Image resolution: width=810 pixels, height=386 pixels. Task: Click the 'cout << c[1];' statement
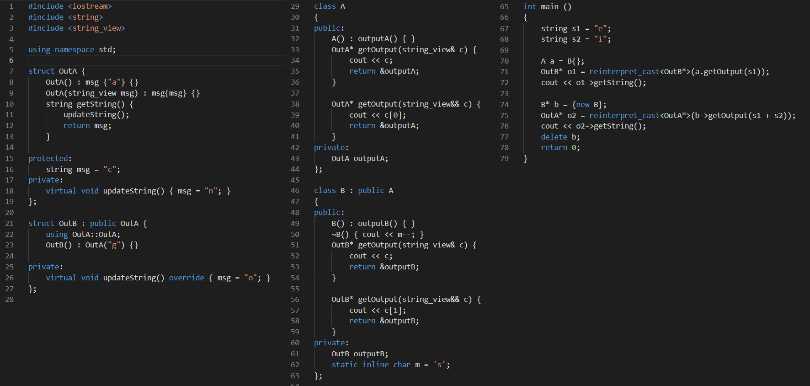377,311
